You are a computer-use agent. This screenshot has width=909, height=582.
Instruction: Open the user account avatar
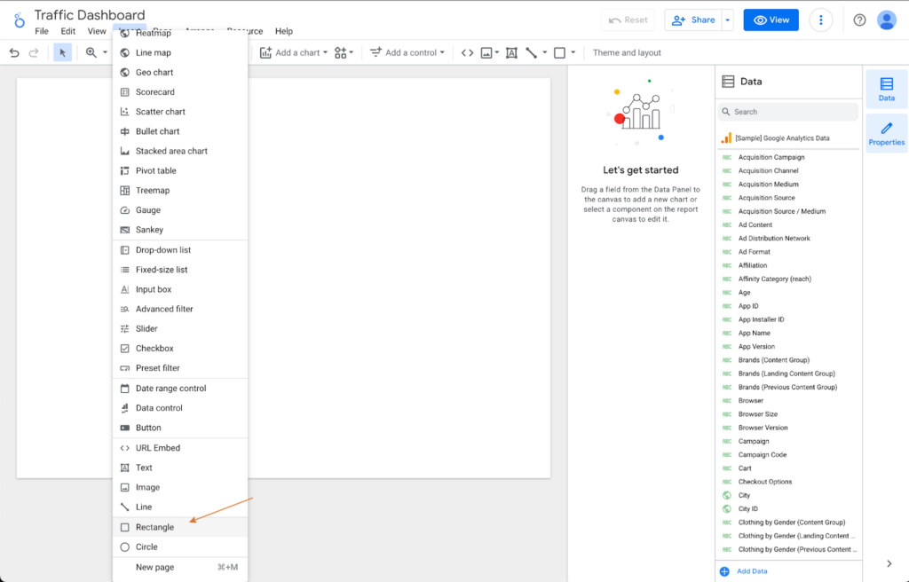pos(887,20)
